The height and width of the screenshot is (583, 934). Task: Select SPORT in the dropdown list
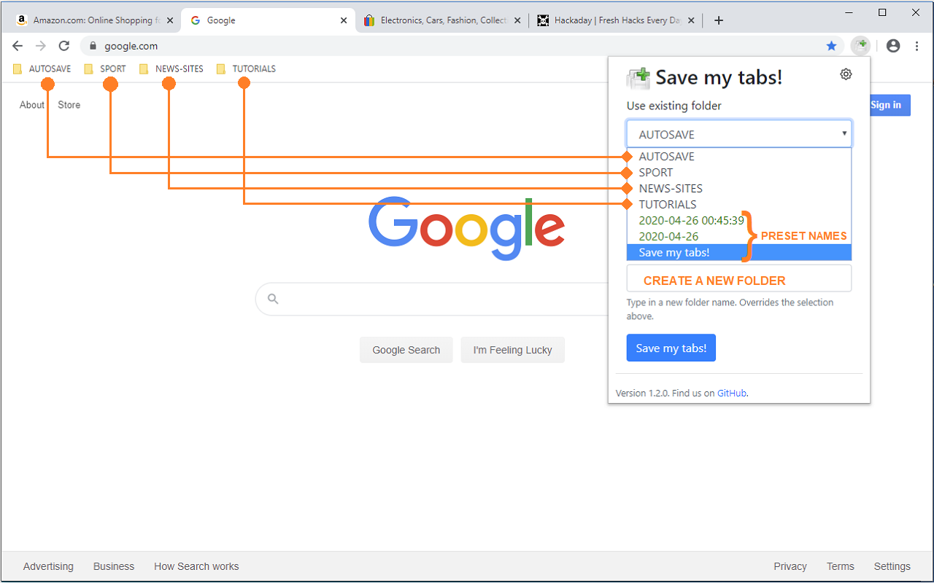(738, 173)
